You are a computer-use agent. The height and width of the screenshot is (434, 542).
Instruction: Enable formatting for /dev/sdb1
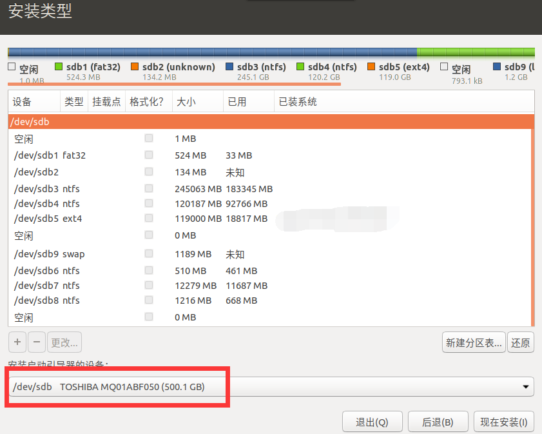pos(149,155)
